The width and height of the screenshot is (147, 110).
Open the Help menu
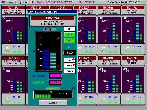[x=32, y=2]
